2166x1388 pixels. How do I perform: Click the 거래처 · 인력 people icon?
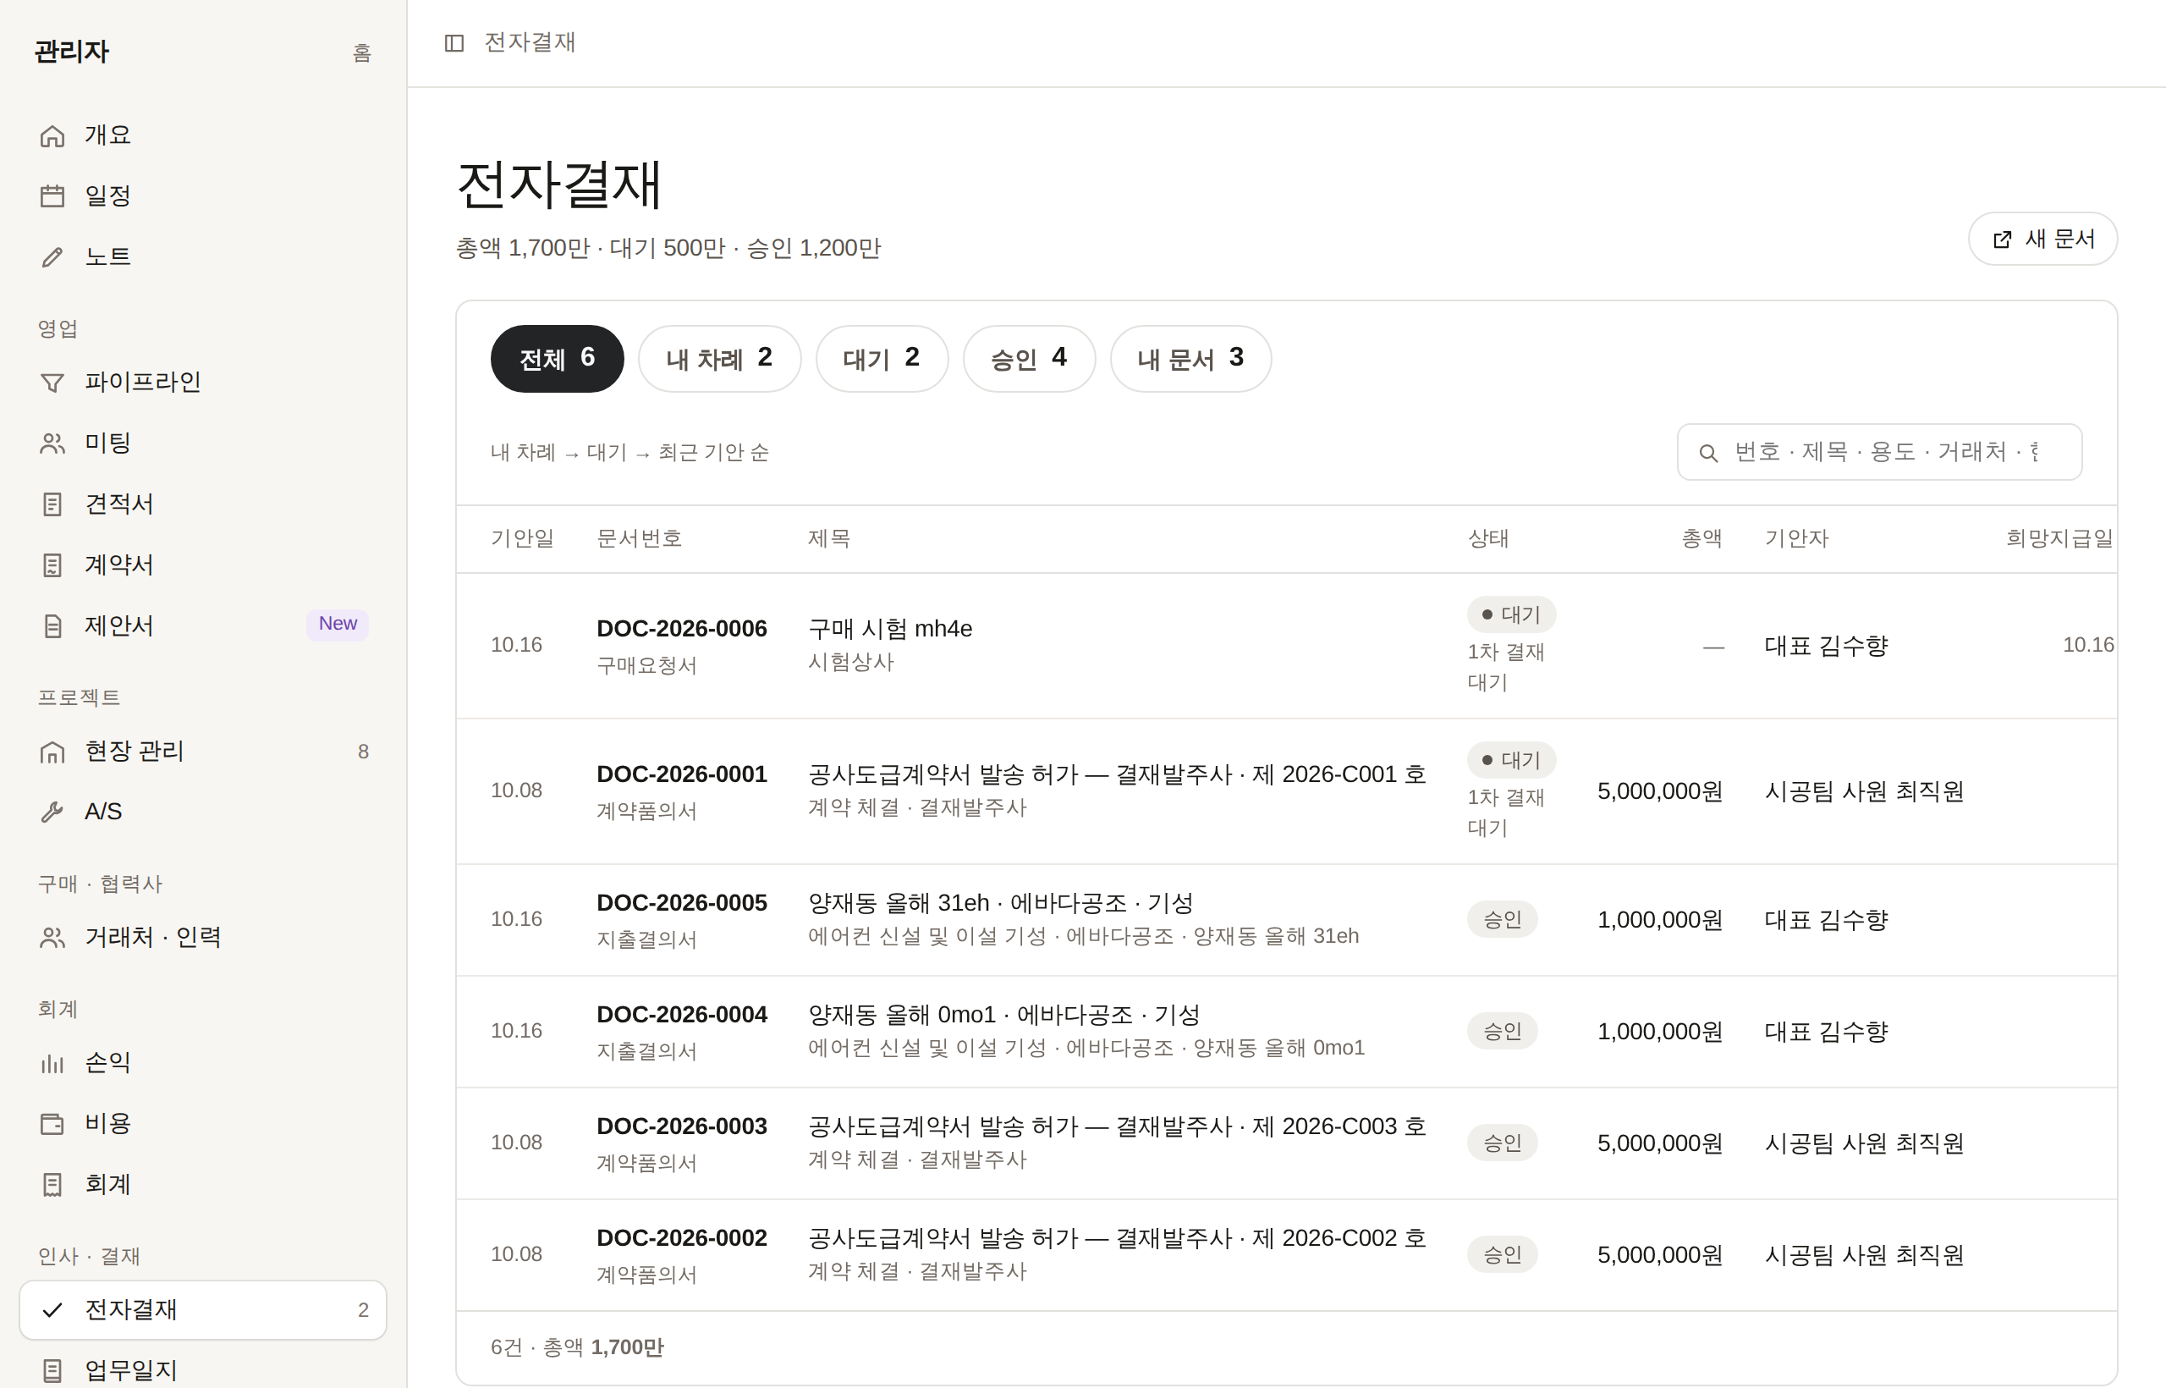(52, 938)
